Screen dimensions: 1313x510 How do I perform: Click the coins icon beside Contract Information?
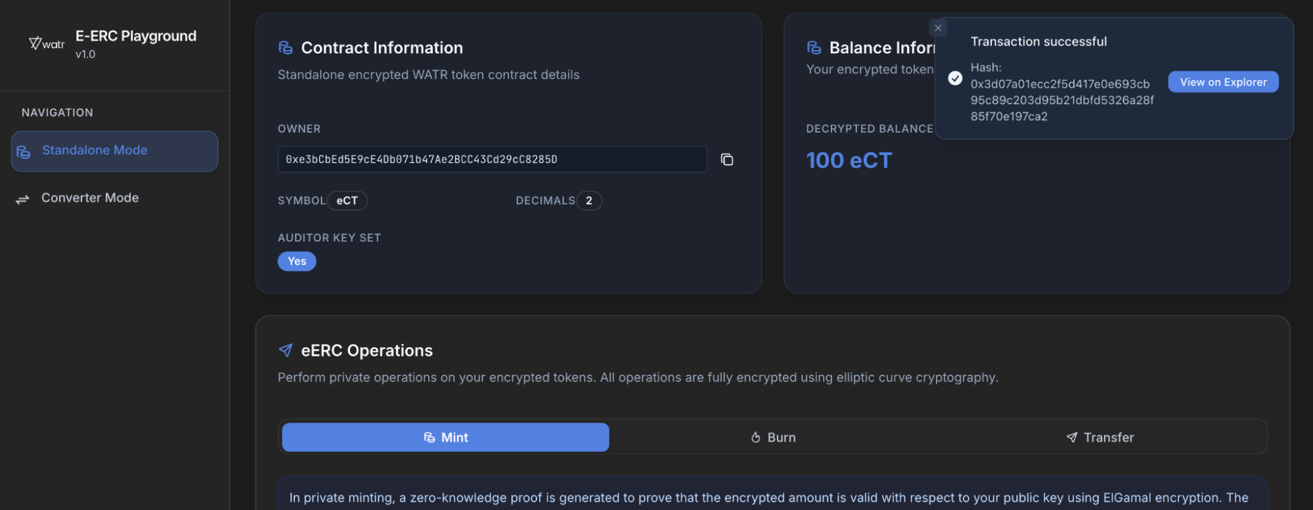(286, 48)
